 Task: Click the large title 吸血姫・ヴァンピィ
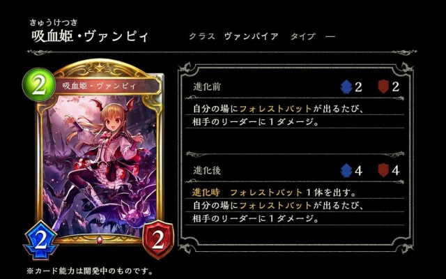(90, 37)
